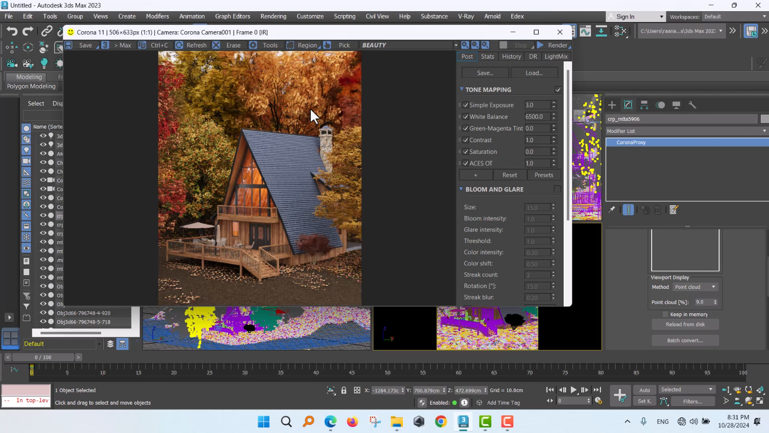The height and width of the screenshot is (433, 769).
Task: Enable the Bloom and Glare checkbox
Action: coord(557,189)
